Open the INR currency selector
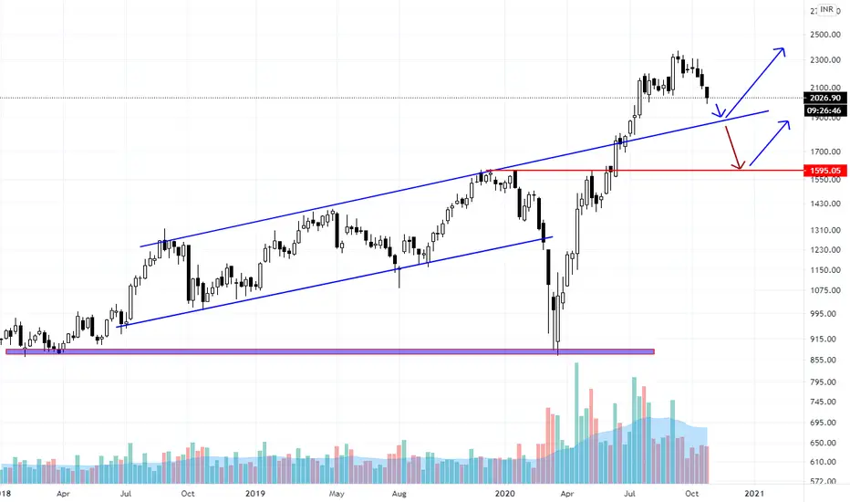Viewport: 850px width, 502px height. [826, 9]
